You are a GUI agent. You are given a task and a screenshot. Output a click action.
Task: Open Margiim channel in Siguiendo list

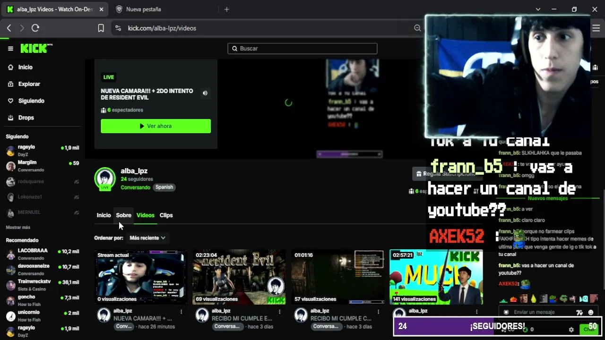[43, 166]
